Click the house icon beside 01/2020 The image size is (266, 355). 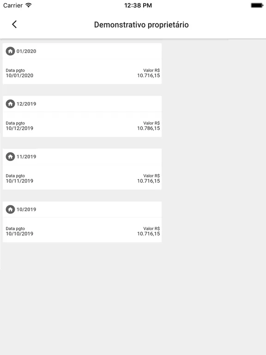click(10, 51)
